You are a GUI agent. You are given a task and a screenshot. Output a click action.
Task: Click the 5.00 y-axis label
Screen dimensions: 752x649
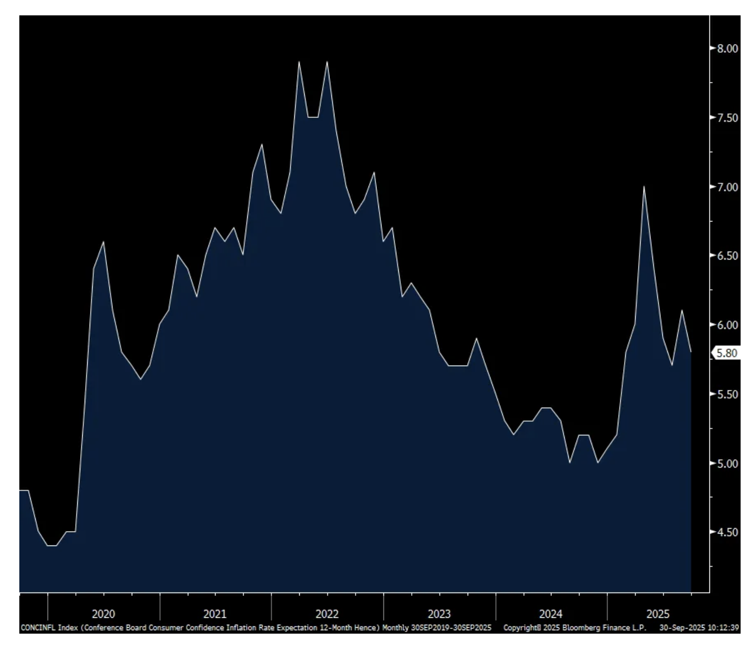[x=727, y=464]
